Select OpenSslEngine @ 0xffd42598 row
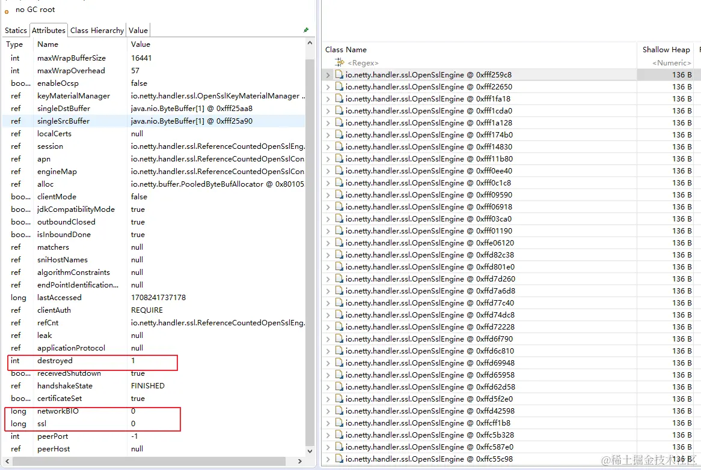 [x=508, y=411]
